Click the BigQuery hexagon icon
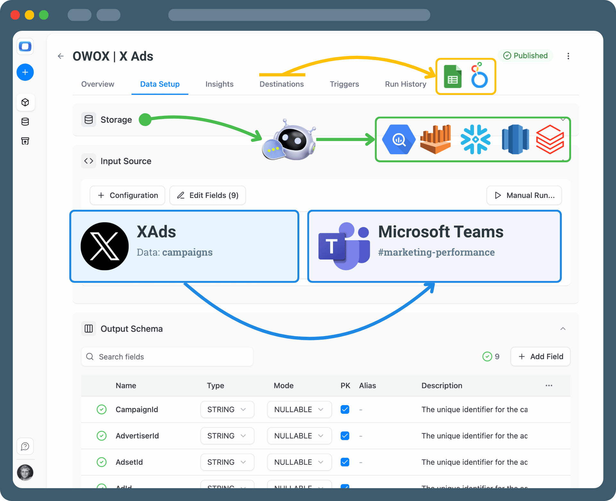 (399, 140)
